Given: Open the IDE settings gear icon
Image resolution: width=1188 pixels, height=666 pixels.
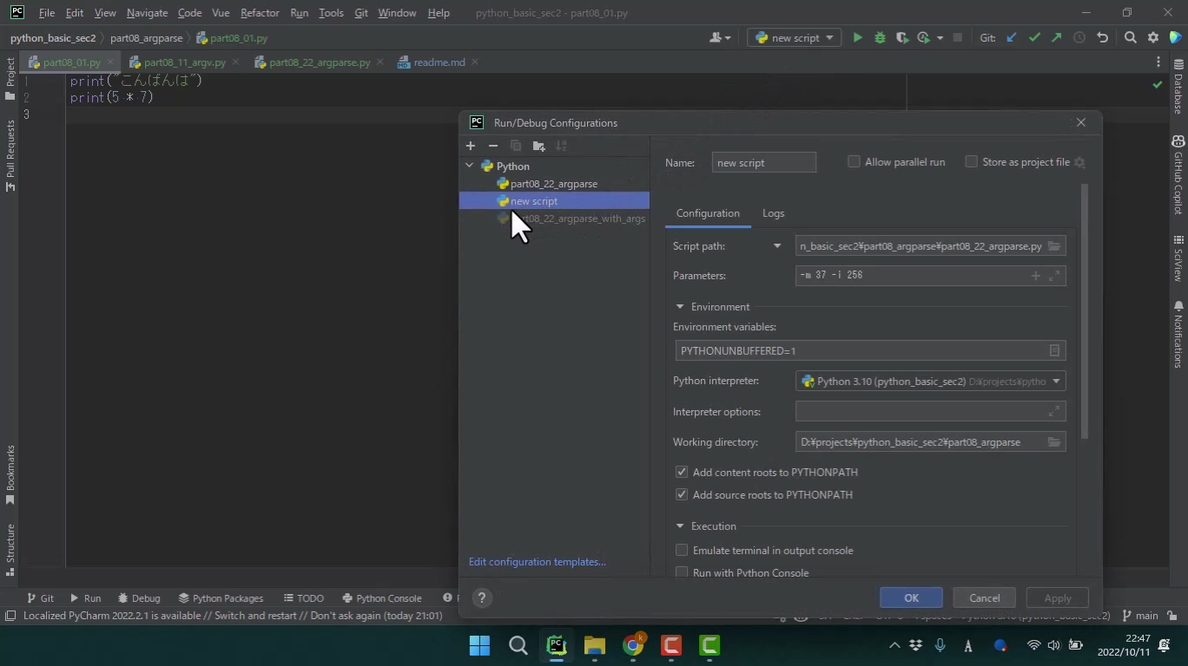Looking at the screenshot, I should (x=1152, y=37).
